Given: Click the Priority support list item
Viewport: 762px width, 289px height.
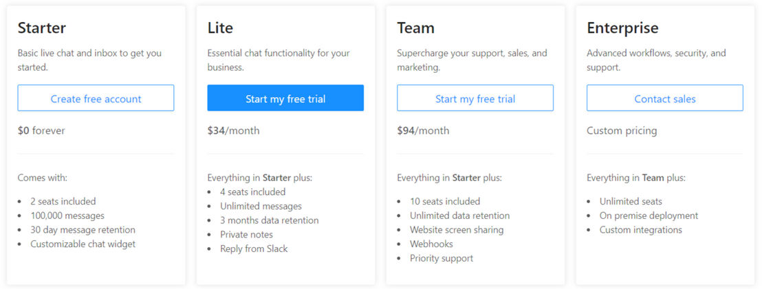Looking at the screenshot, I should click(x=442, y=258).
